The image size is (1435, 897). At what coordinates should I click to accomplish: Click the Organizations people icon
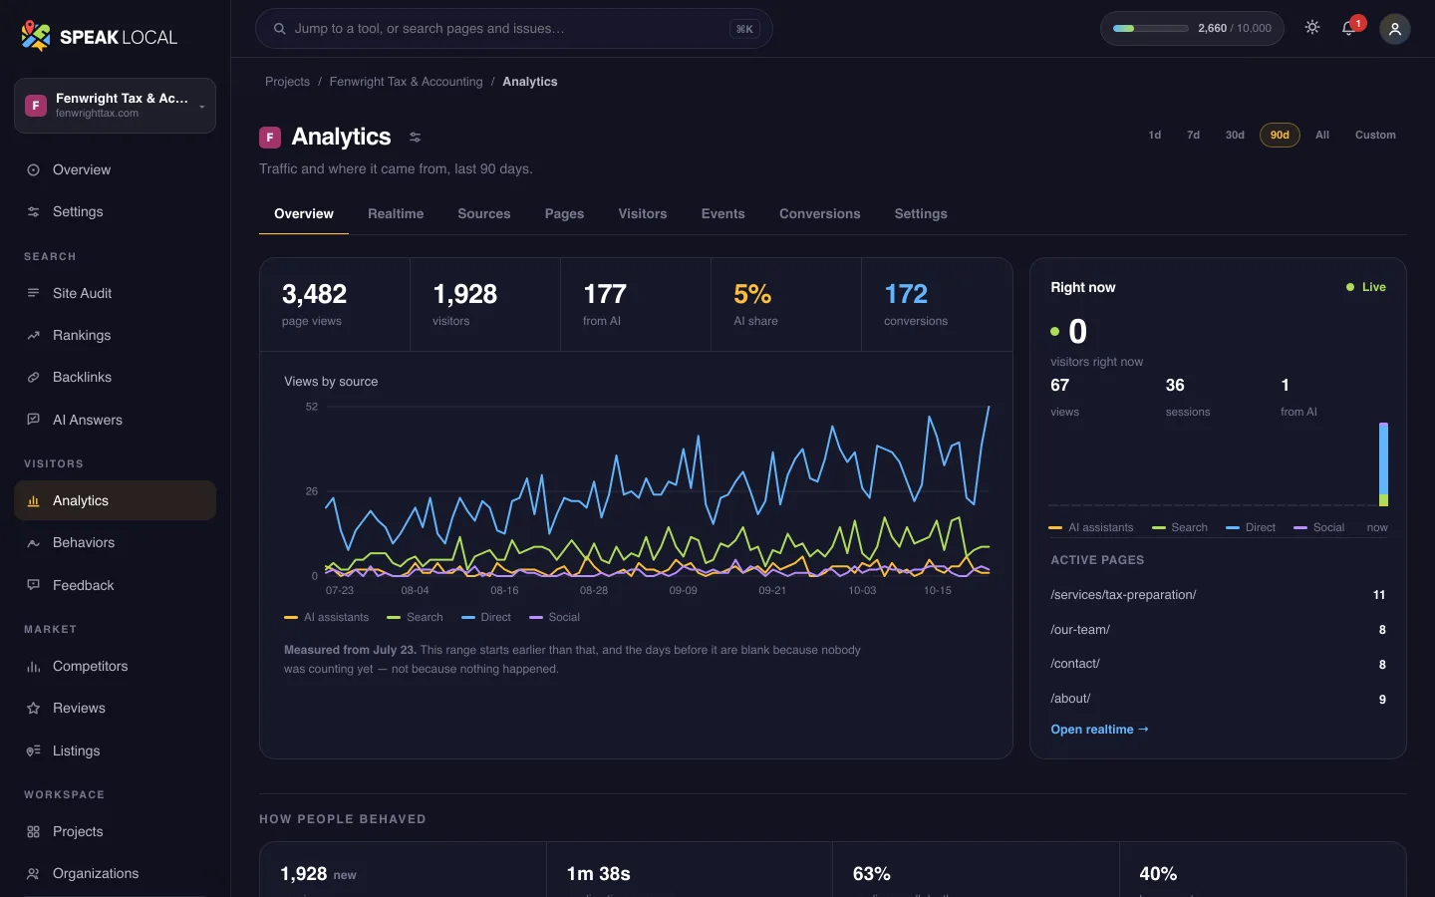click(33, 874)
